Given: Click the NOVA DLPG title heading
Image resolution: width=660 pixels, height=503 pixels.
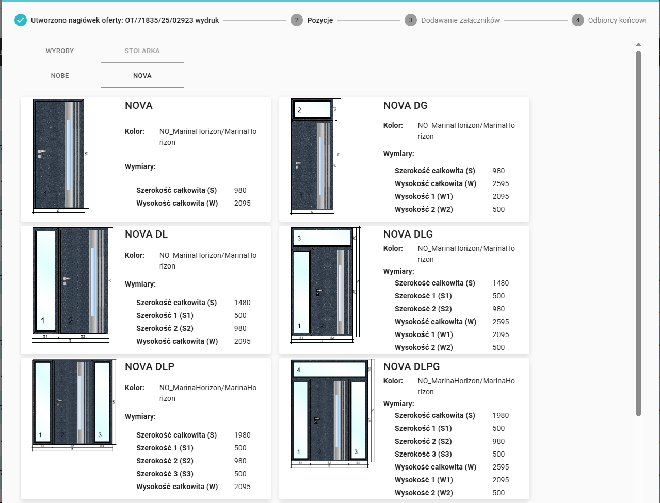Looking at the screenshot, I should pos(411,366).
